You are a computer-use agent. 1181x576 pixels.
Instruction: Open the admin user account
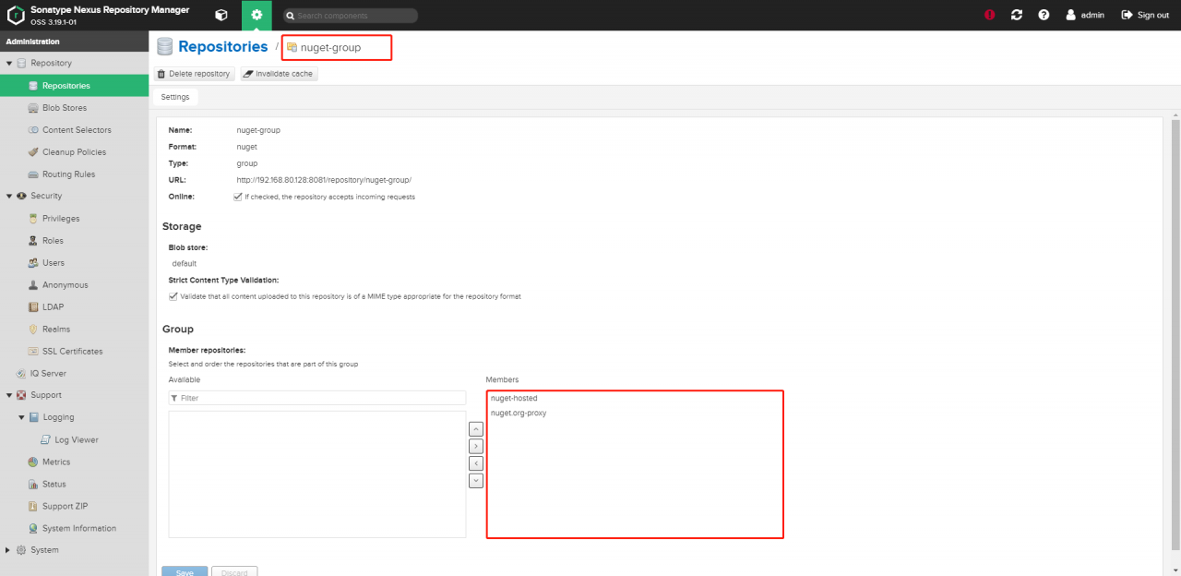pos(1085,15)
